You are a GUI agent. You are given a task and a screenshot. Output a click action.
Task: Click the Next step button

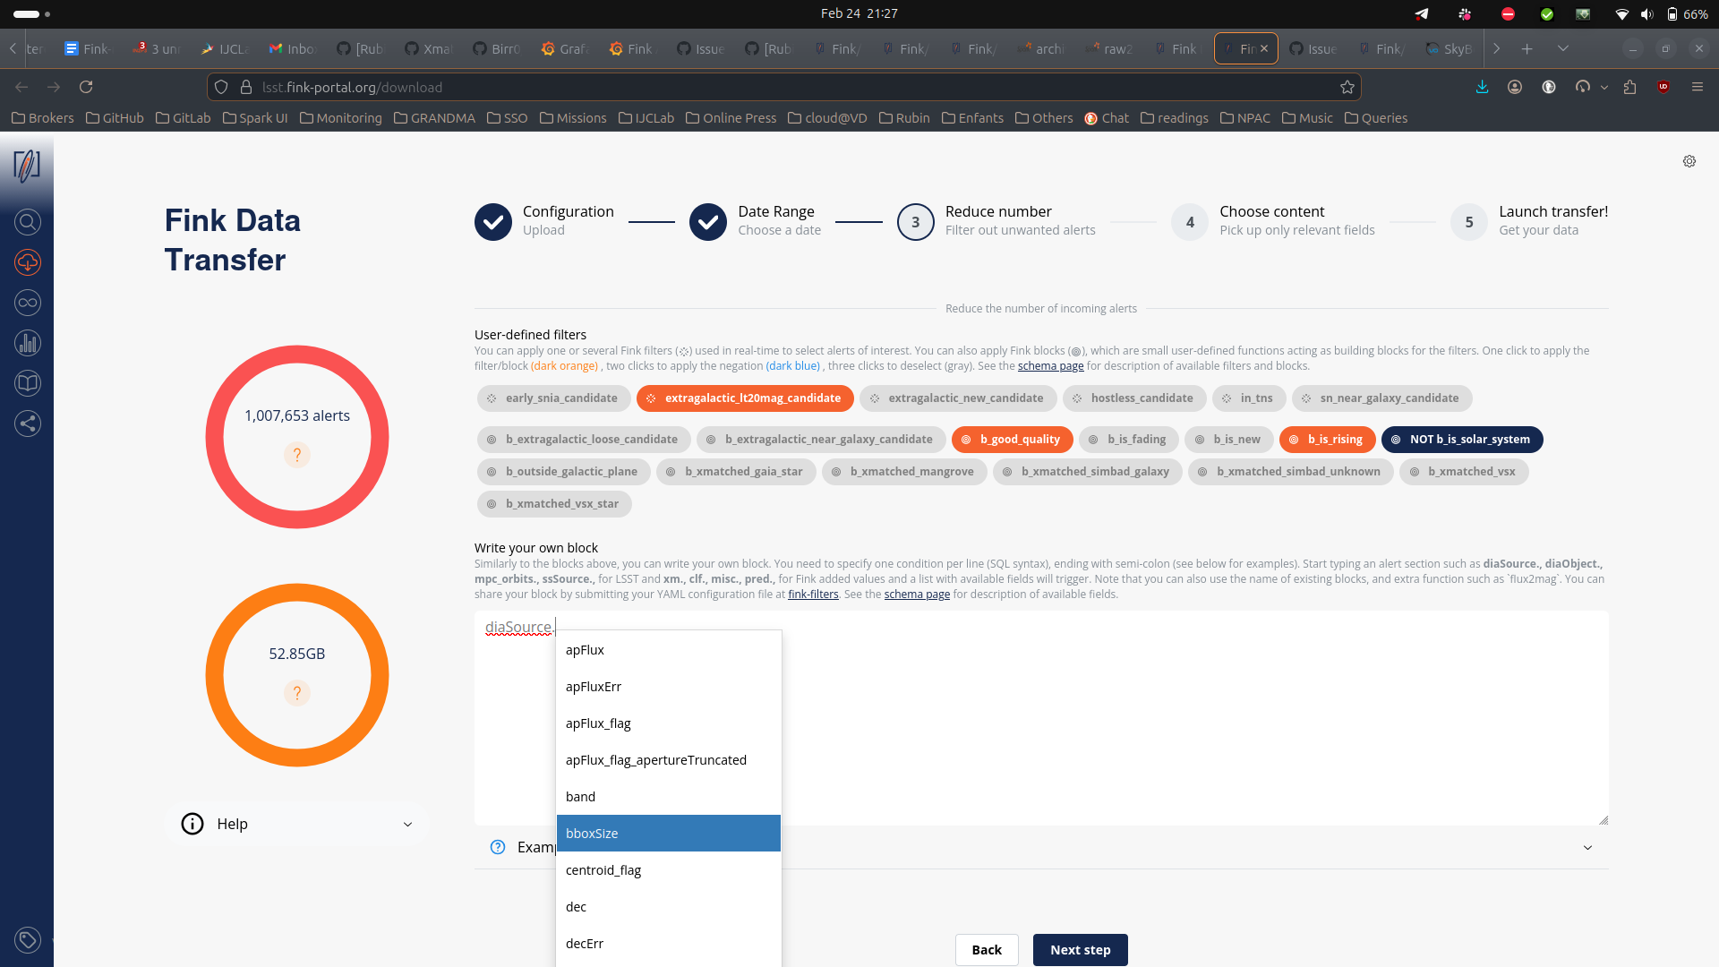[1080, 950]
